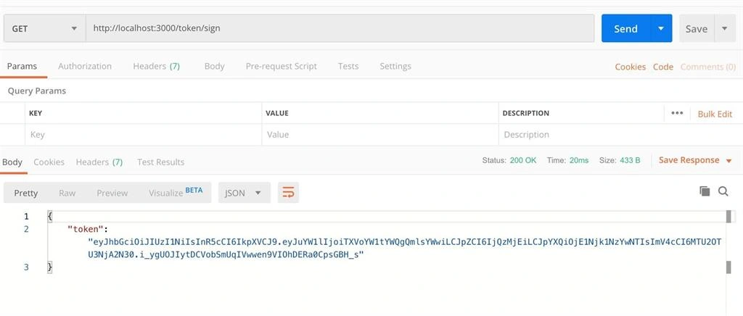Toggle line wrap icon in response toolbar
The height and width of the screenshot is (316, 743).
tap(288, 193)
